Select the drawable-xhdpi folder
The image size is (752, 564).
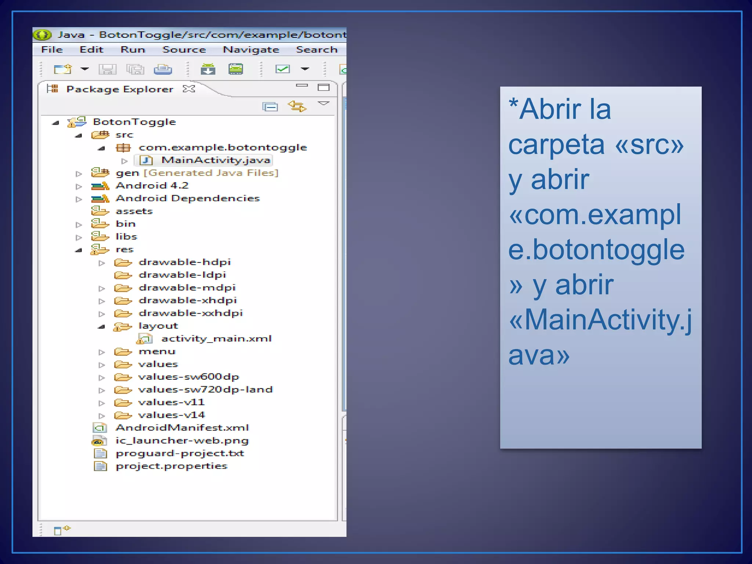pyautogui.click(x=188, y=300)
